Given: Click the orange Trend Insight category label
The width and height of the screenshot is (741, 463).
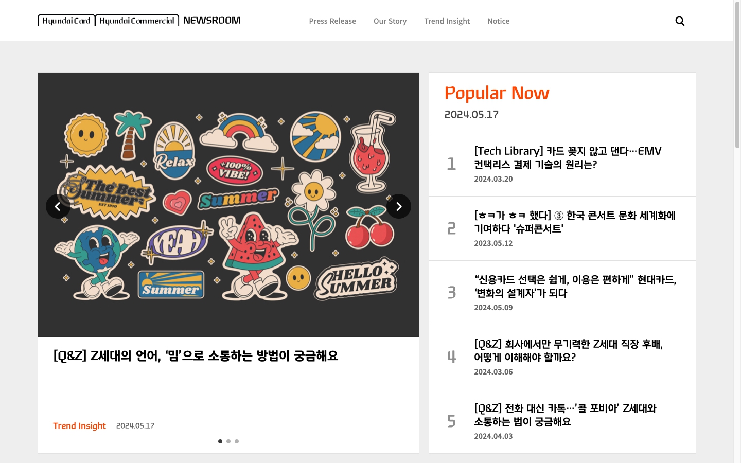Looking at the screenshot, I should tap(79, 426).
